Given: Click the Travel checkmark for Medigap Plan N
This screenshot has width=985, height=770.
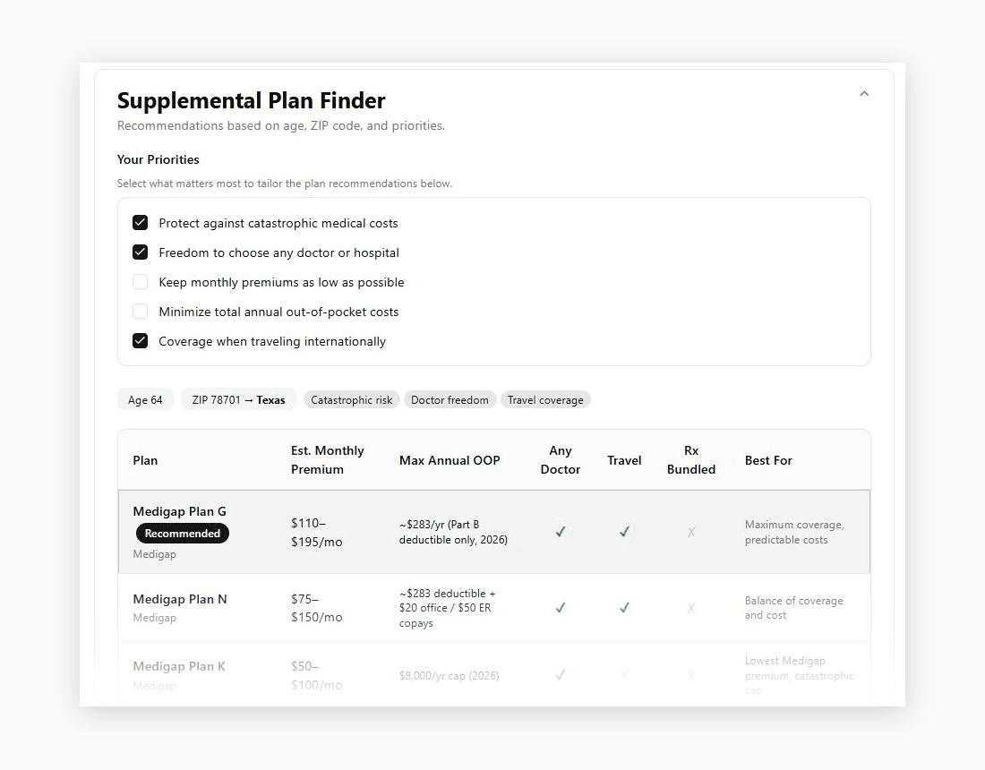Looking at the screenshot, I should click(x=624, y=607).
